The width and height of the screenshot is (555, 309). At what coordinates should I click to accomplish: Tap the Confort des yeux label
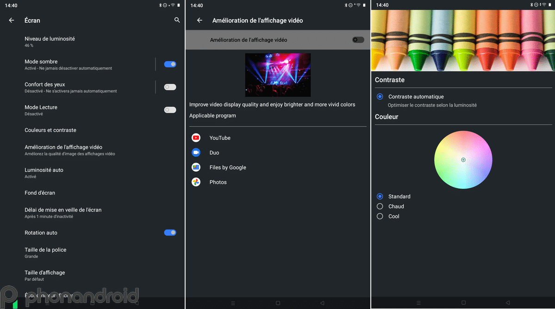45,85
